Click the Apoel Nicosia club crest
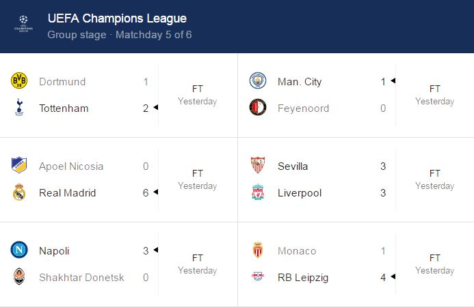This screenshot has width=474, height=307. coord(19,166)
